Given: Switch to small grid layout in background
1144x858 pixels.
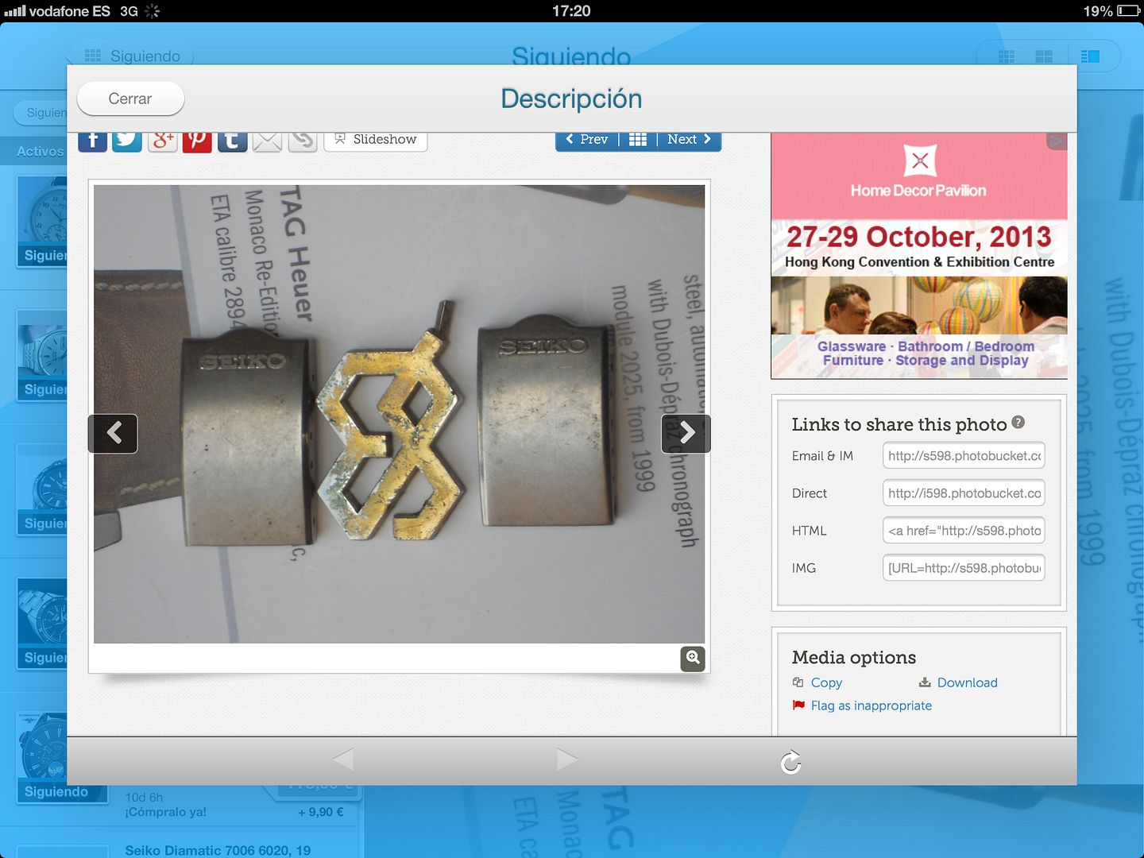Looking at the screenshot, I should coord(1006,56).
